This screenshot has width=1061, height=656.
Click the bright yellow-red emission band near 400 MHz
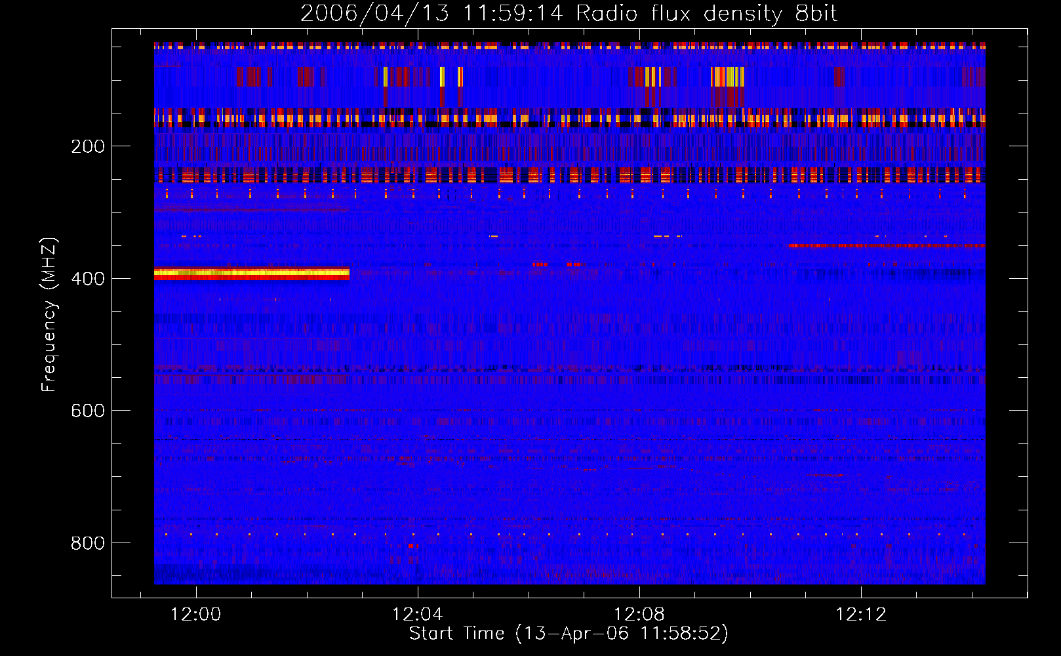[252, 274]
